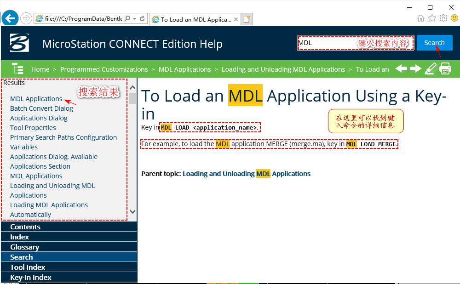460x284 pixels.
Task: Go to Home breadcrumb
Action: click(40, 69)
